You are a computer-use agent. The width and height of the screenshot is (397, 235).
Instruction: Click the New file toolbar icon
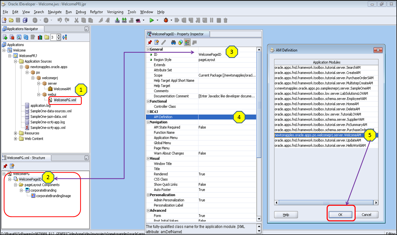pyautogui.click(x=4, y=20)
